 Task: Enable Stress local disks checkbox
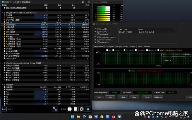pyautogui.click(x=98, y=40)
